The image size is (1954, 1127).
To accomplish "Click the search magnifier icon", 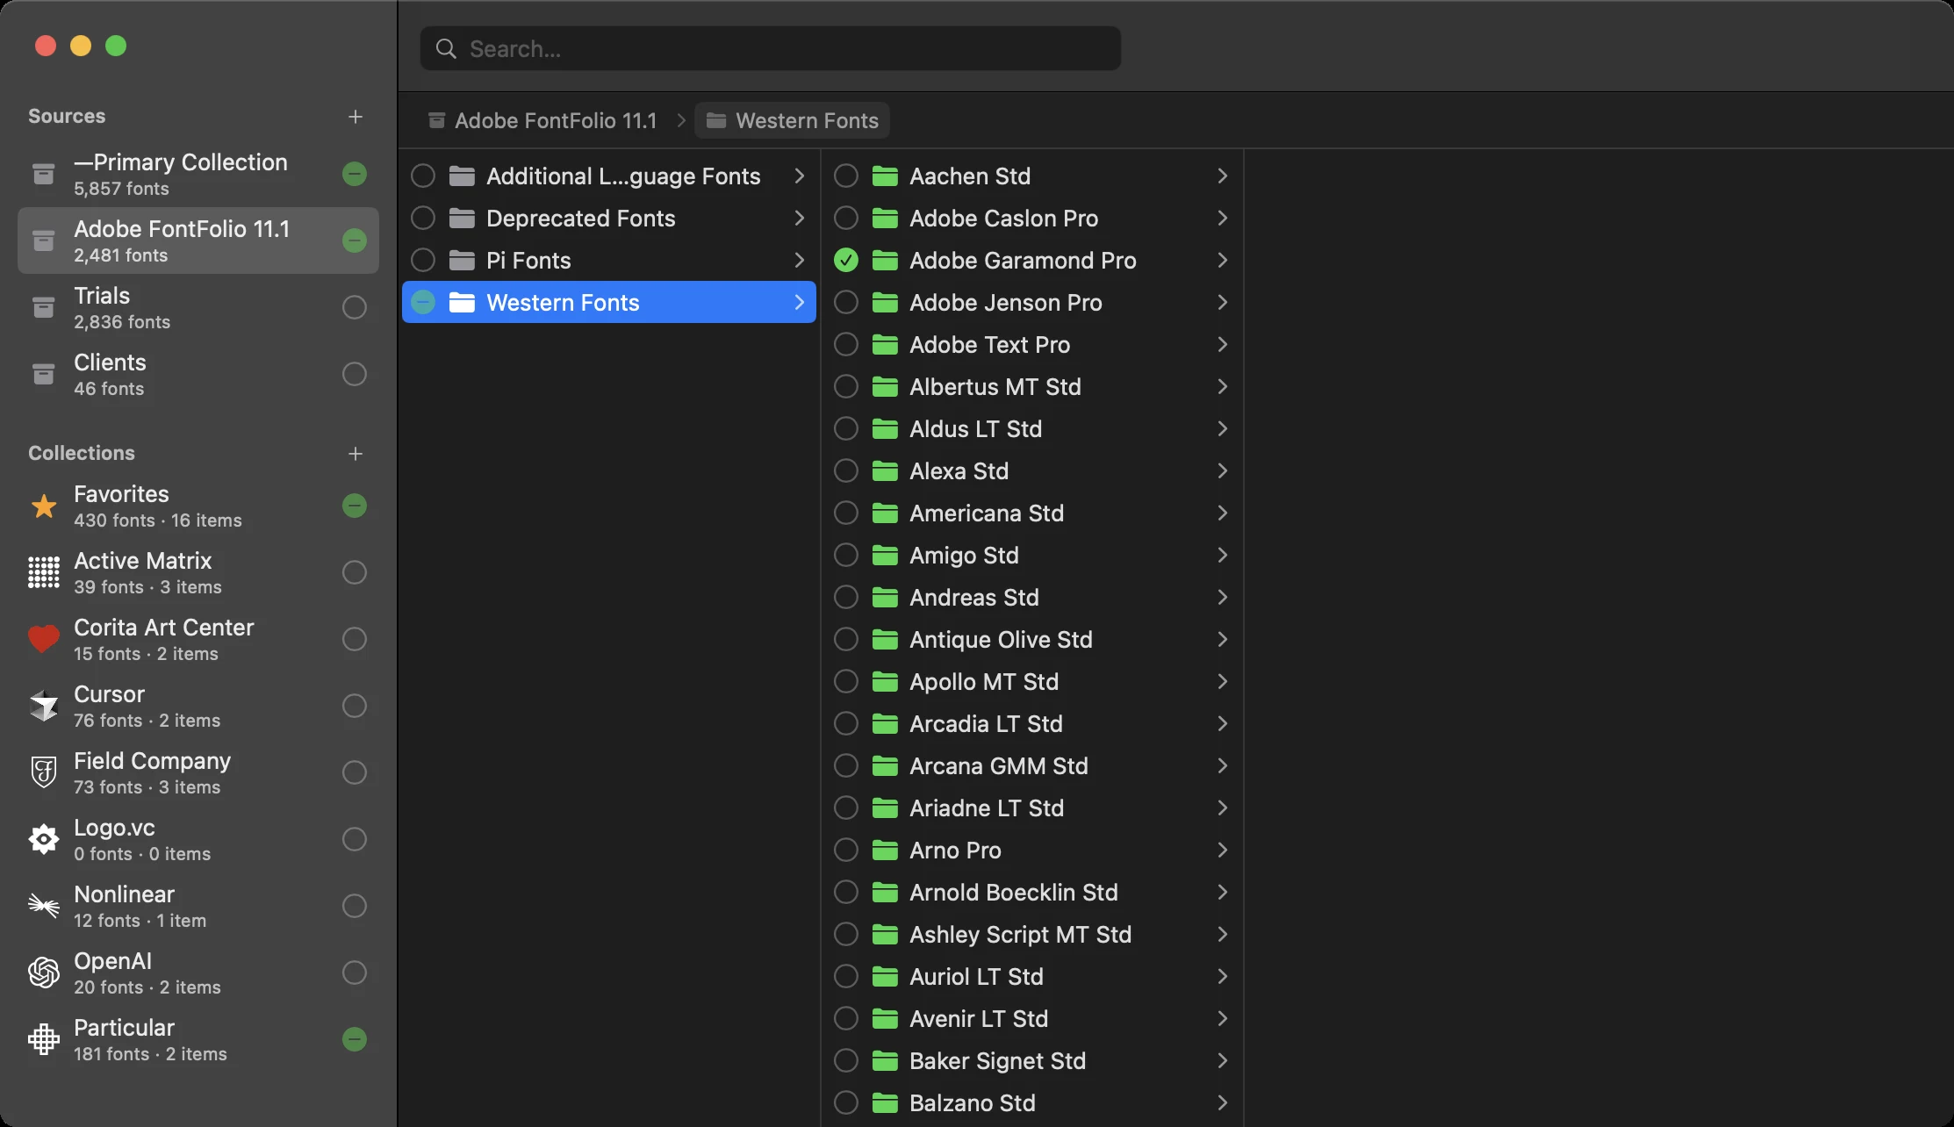I will (446, 49).
